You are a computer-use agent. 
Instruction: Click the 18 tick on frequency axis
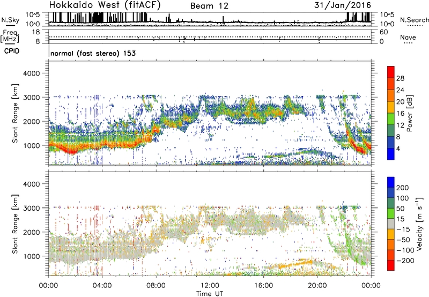[36, 32]
